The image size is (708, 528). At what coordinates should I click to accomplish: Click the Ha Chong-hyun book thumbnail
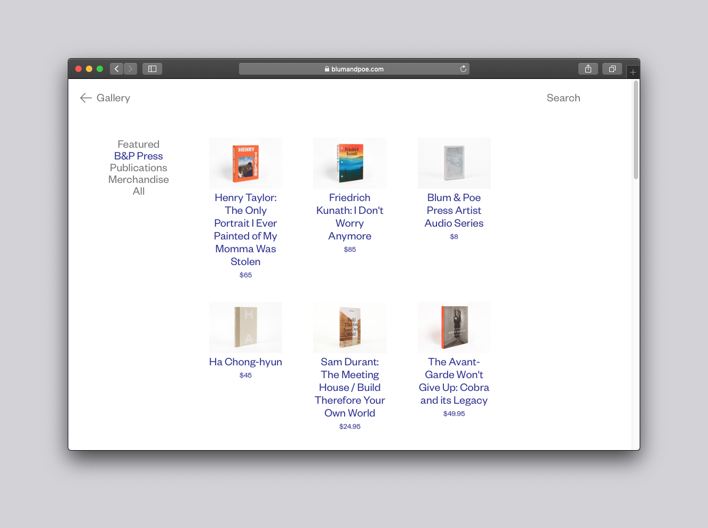(245, 327)
